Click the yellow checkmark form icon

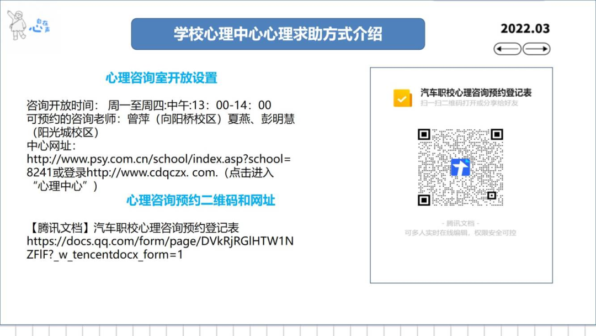coord(402,98)
